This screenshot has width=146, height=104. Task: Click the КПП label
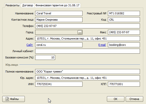point(103,84)
